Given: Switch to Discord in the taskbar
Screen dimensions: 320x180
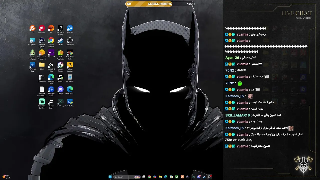Looking at the screenshot, I should 199,177.
